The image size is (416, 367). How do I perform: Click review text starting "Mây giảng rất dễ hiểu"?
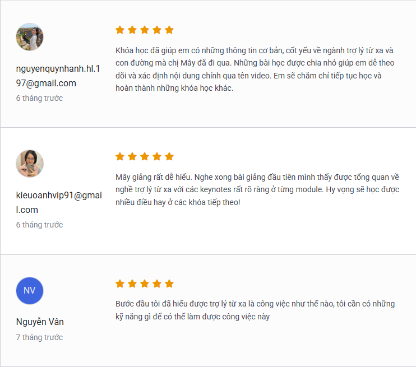[257, 189]
